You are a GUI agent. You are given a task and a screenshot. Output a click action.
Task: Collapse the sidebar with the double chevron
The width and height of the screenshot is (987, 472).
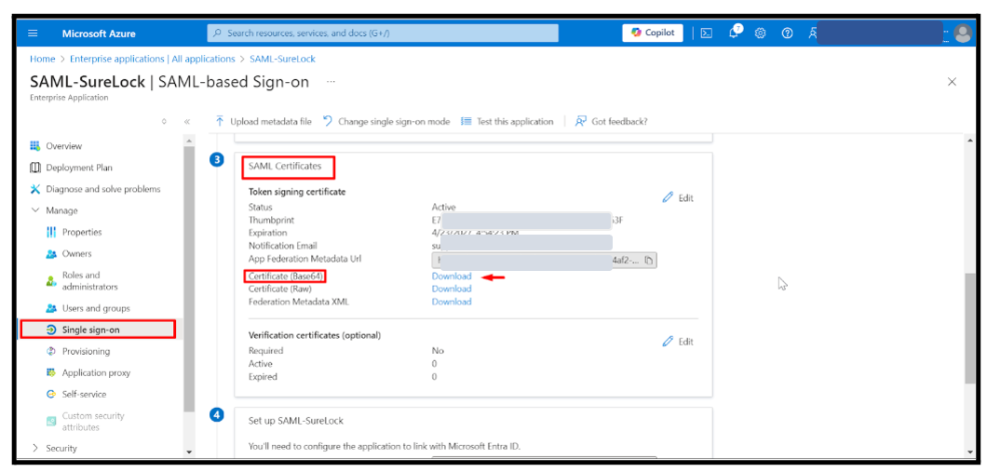(x=187, y=121)
